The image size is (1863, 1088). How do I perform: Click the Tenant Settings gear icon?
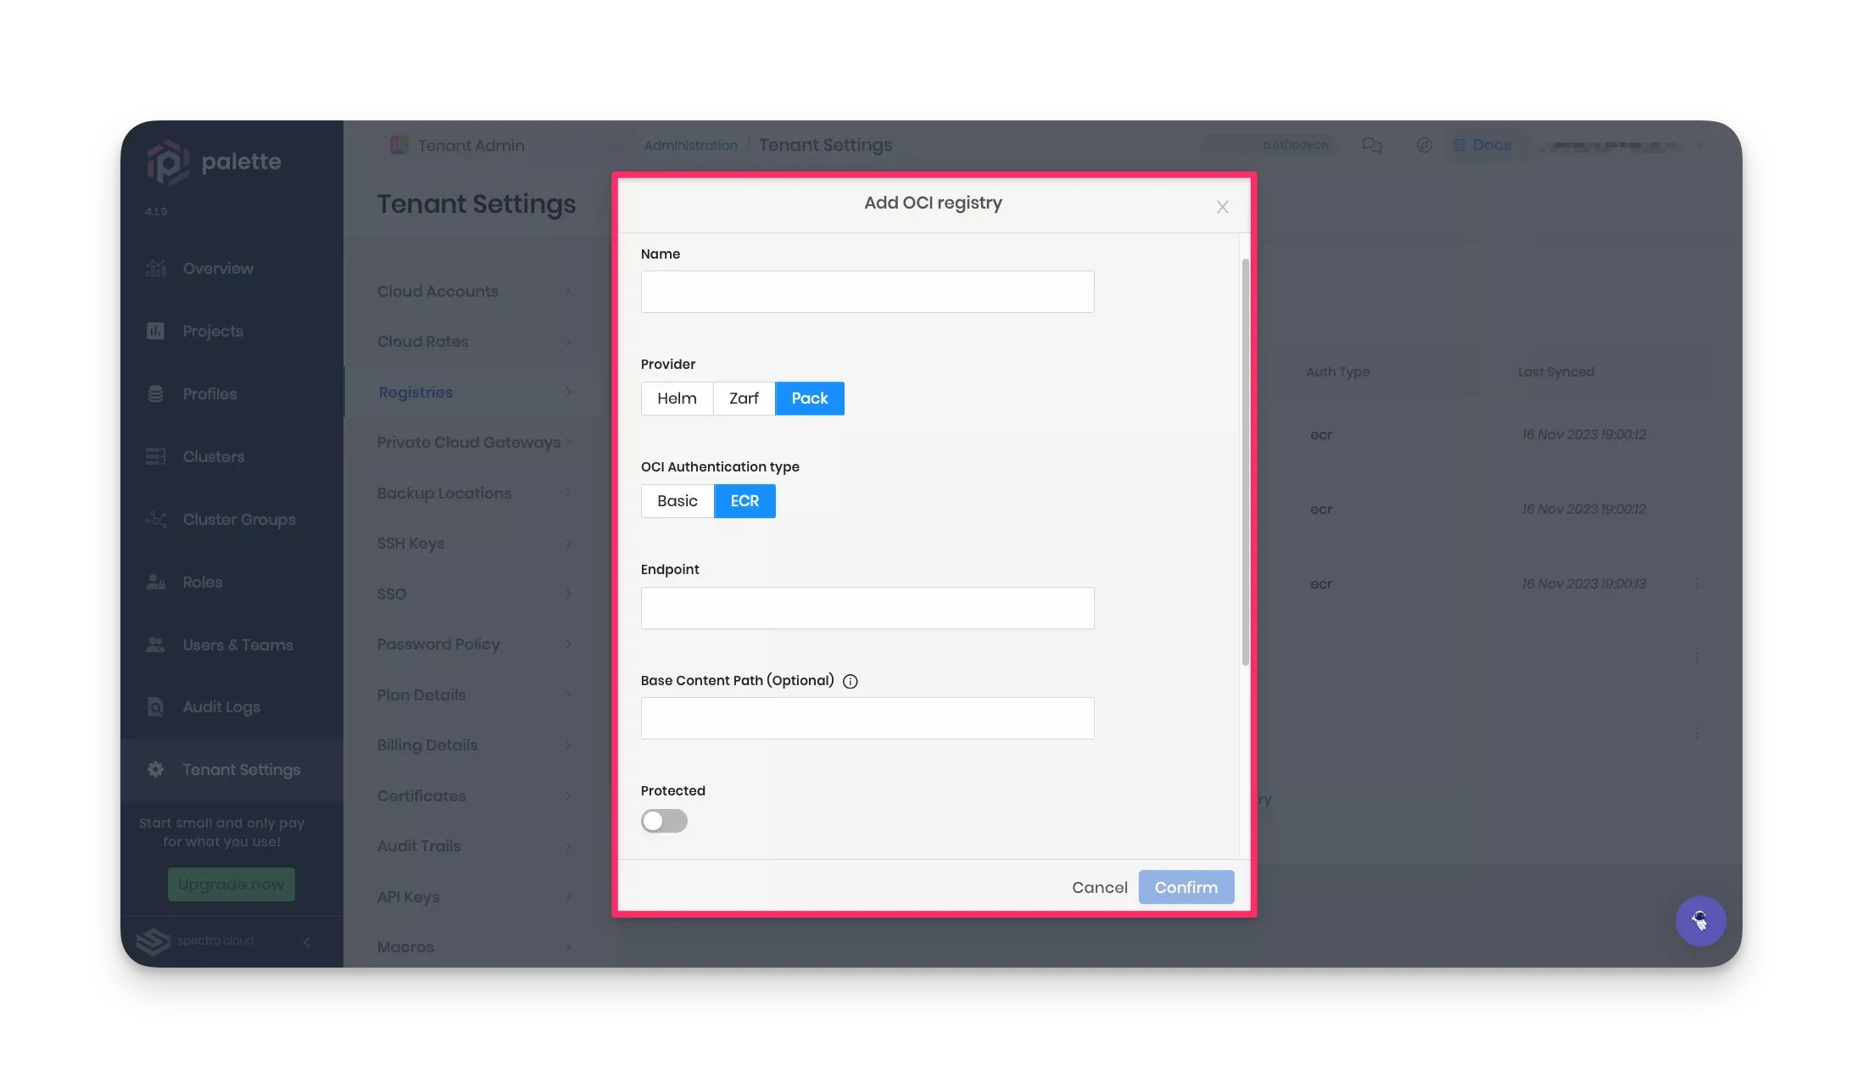coord(154,769)
